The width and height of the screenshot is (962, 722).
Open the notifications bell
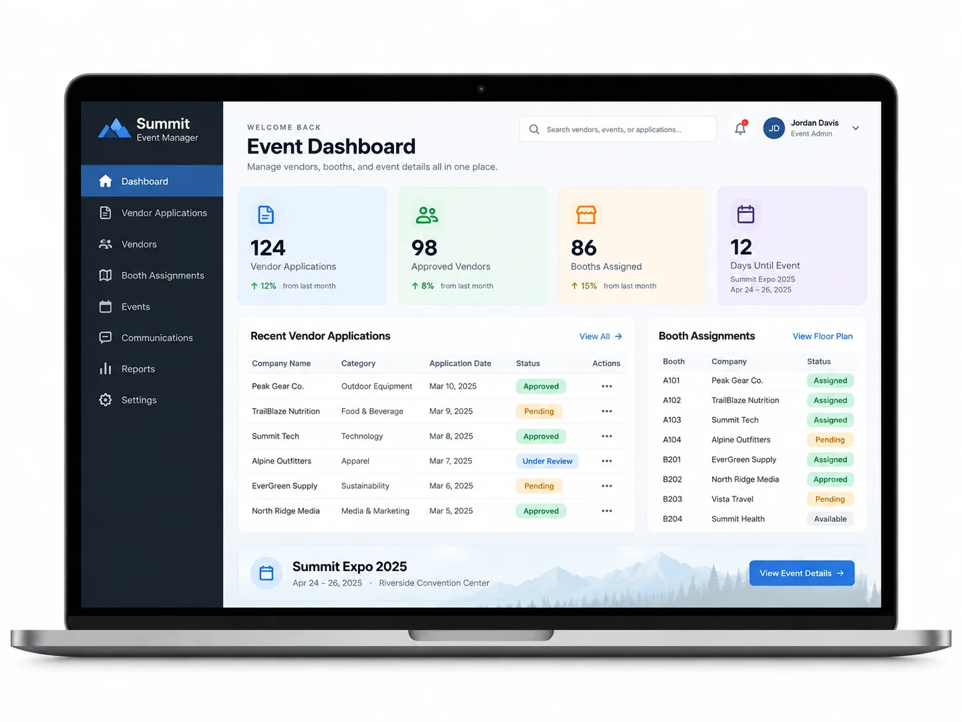pyautogui.click(x=740, y=128)
